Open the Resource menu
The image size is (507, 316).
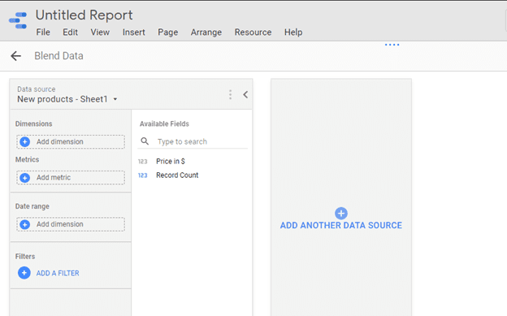[x=253, y=32]
